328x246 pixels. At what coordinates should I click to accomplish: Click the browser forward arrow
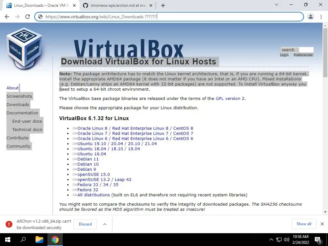(17, 17)
